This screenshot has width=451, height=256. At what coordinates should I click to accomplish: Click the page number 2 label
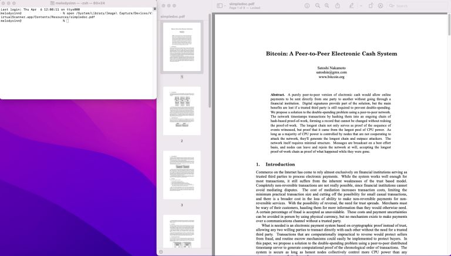coord(182,141)
